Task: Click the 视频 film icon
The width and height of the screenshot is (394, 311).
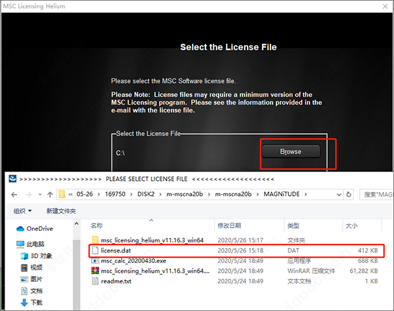Action: tap(24, 268)
